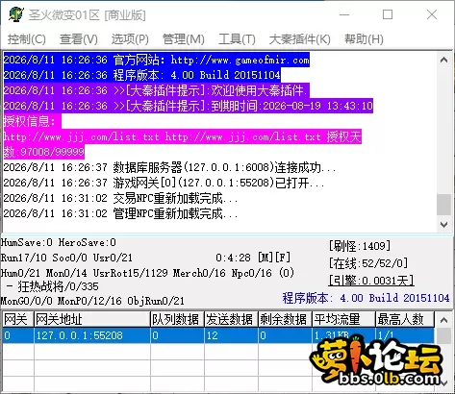
Task: Click the 队列数据 column header
Action: [x=177, y=319]
